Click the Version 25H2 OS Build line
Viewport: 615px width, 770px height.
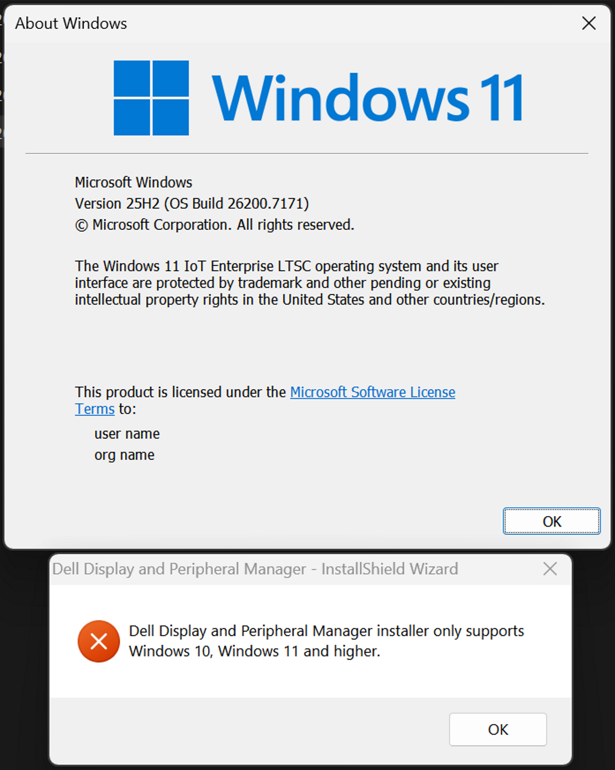click(x=192, y=203)
